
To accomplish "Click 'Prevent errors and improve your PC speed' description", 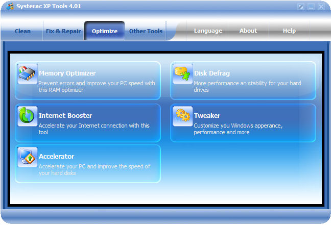I will (x=97, y=87).
